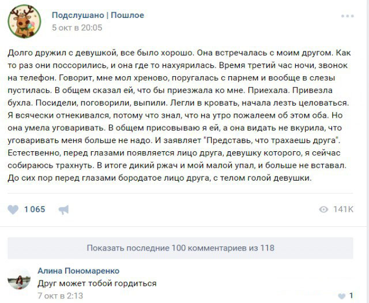
Task: Click the comment text Друг может тобой гордиться
Action: (97, 283)
